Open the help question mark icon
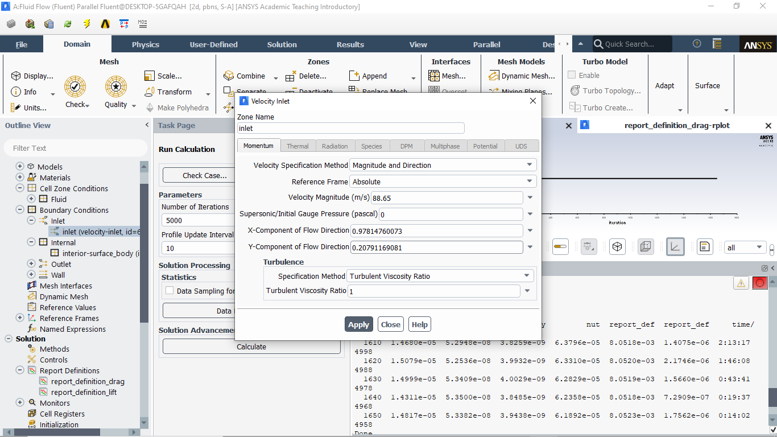Image resolution: width=777 pixels, height=437 pixels. click(x=697, y=44)
